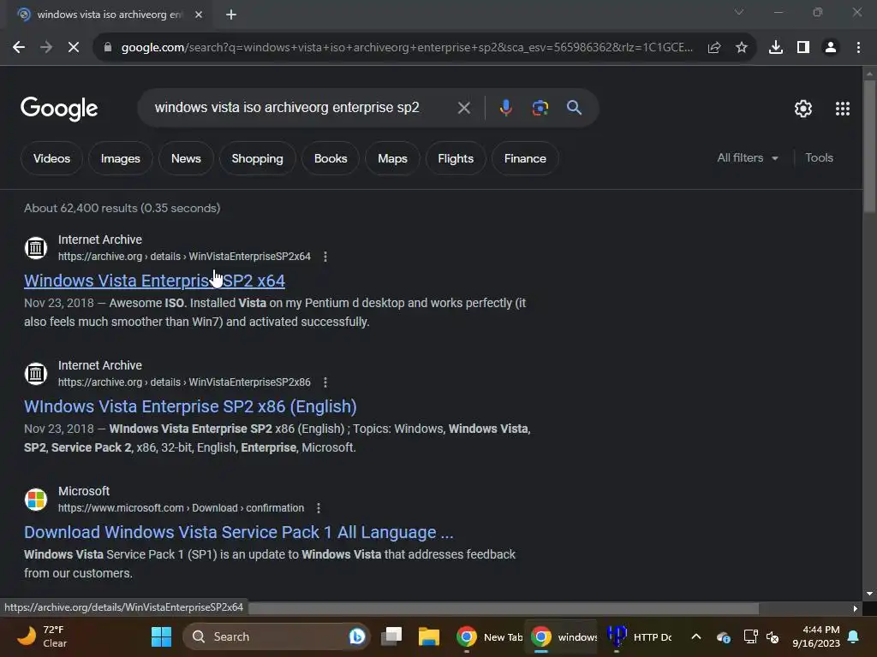This screenshot has width=877, height=657.
Task: Click the 'About 62,400 results' text
Action: coord(122,208)
